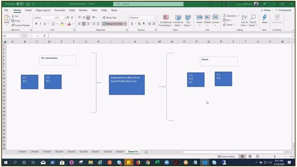This screenshot has height=167, width=297.
Task: Toggle Underline formatting
Action: (45, 24)
